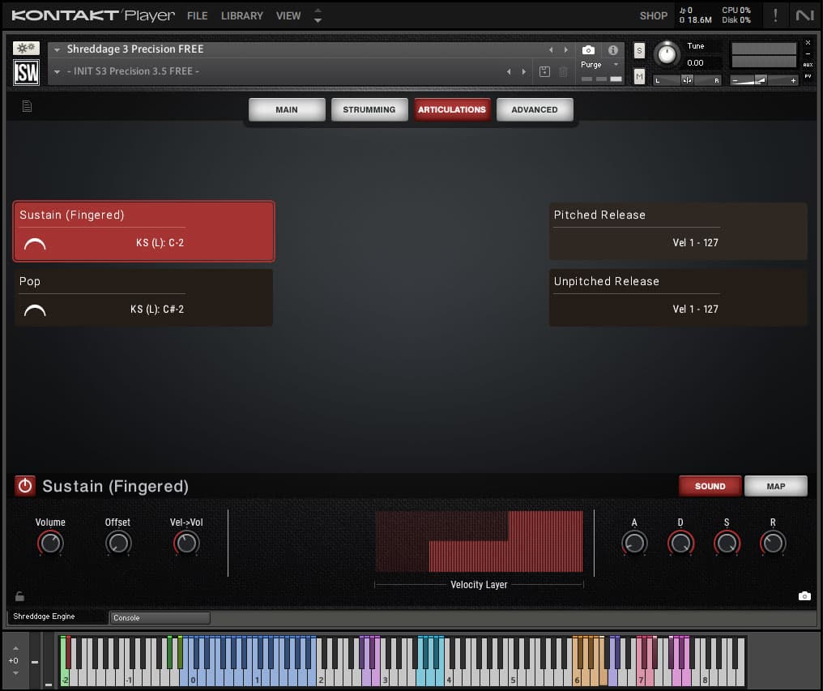Toggle the PV performance view button

(x=808, y=76)
